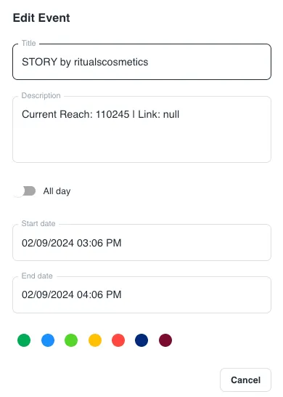This screenshot has height=397, width=283.
Task: Open the Start date picker field
Action: click(141, 243)
